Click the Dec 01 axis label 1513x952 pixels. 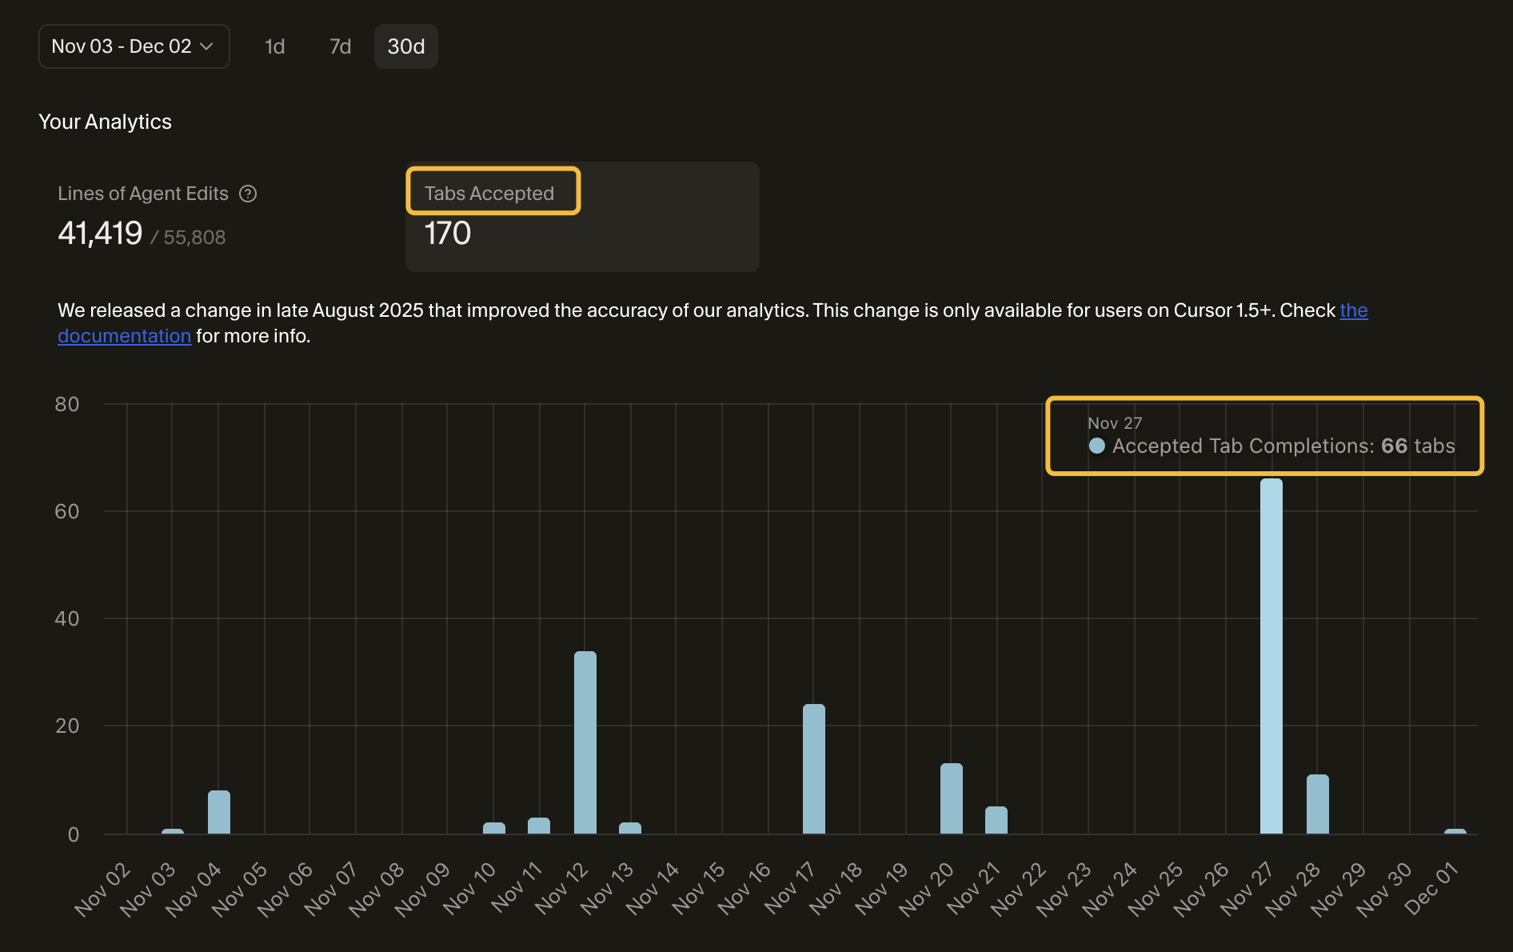(1431, 888)
